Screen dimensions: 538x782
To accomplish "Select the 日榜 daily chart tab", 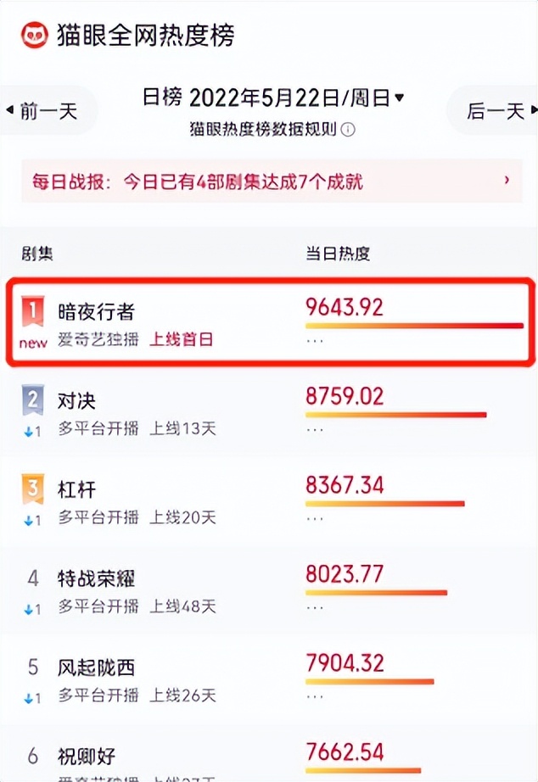I will (162, 98).
